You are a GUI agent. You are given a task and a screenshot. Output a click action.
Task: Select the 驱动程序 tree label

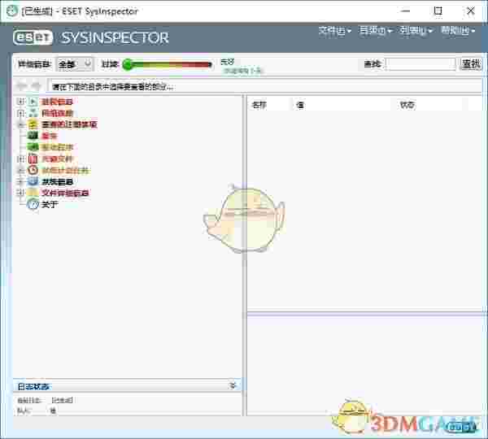point(57,147)
